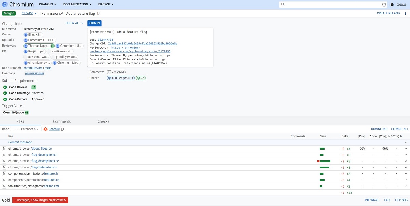This screenshot has height=206, width=410.
Task: Click the INTERNAL link at bottom
Action: tap(372, 200)
